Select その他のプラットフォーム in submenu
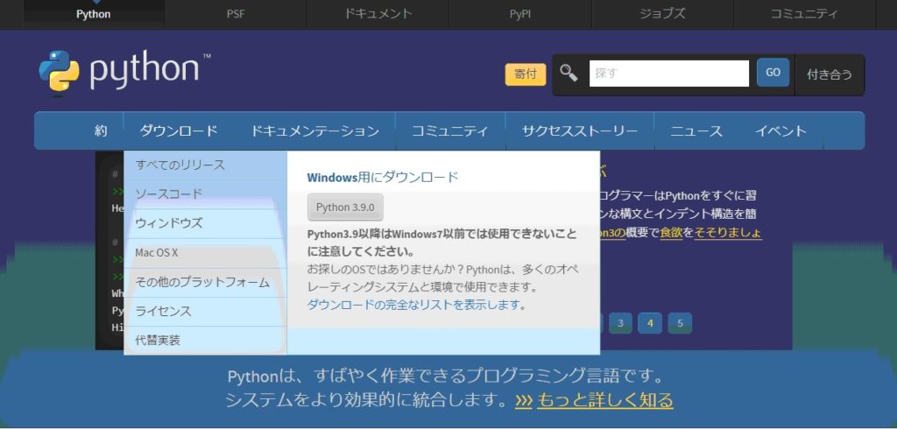897x429 pixels. (x=205, y=283)
